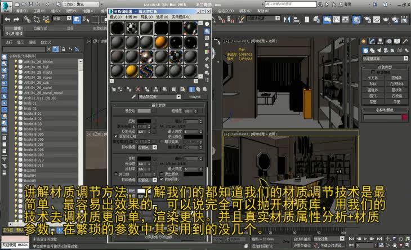Click the help question mark icon
The height and width of the screenshot is (250, 411).
coord(385,4)
